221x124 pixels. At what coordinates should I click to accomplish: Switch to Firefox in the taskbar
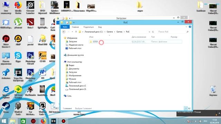point(43,121)
